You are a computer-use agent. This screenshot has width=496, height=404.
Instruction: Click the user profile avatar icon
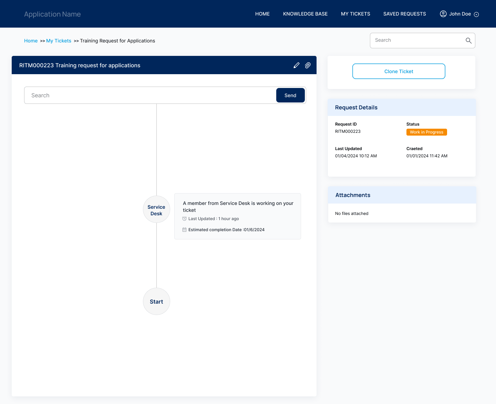tap(443, 14)
